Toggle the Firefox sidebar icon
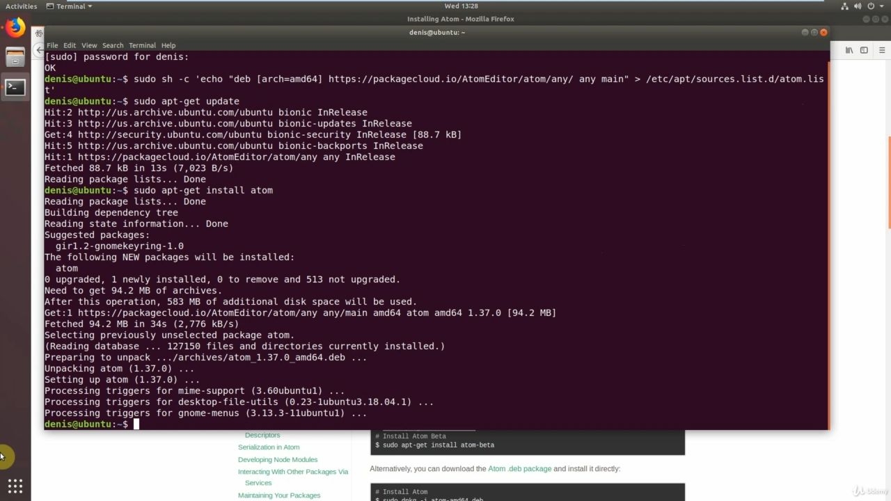The image size is (891, 501). point(864,50)
